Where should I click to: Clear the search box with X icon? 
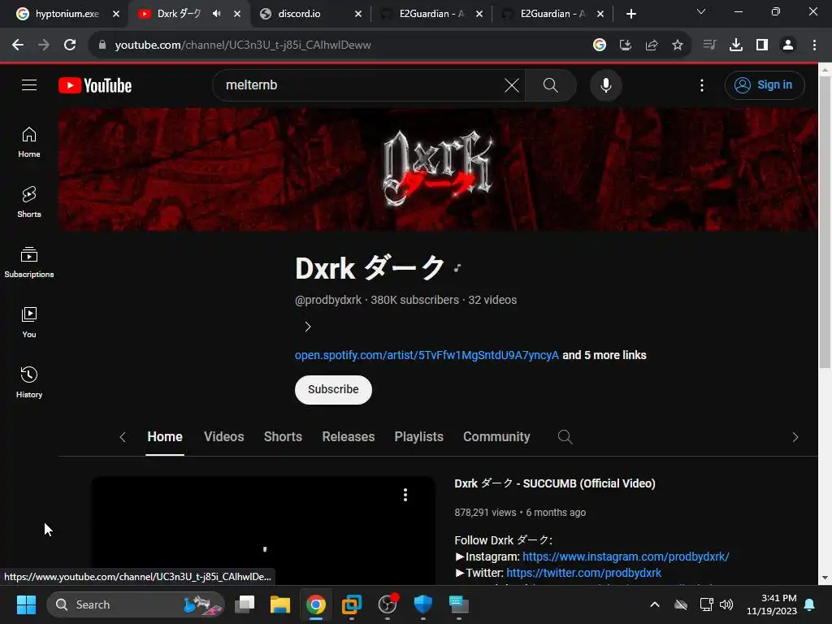(512, 84)
